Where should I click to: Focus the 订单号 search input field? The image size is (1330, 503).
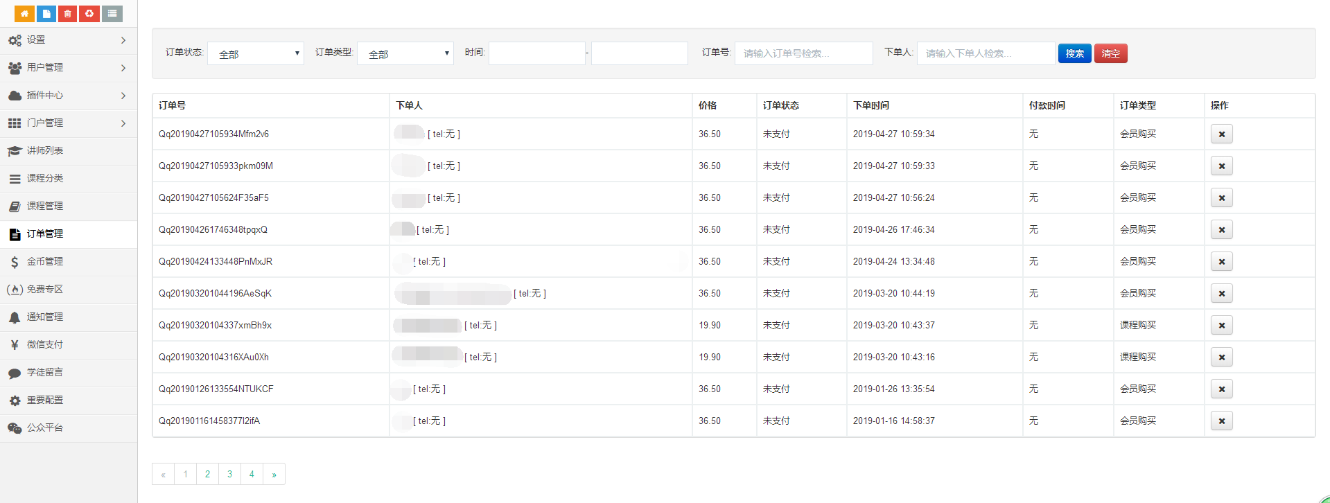(x=803, y=53)
